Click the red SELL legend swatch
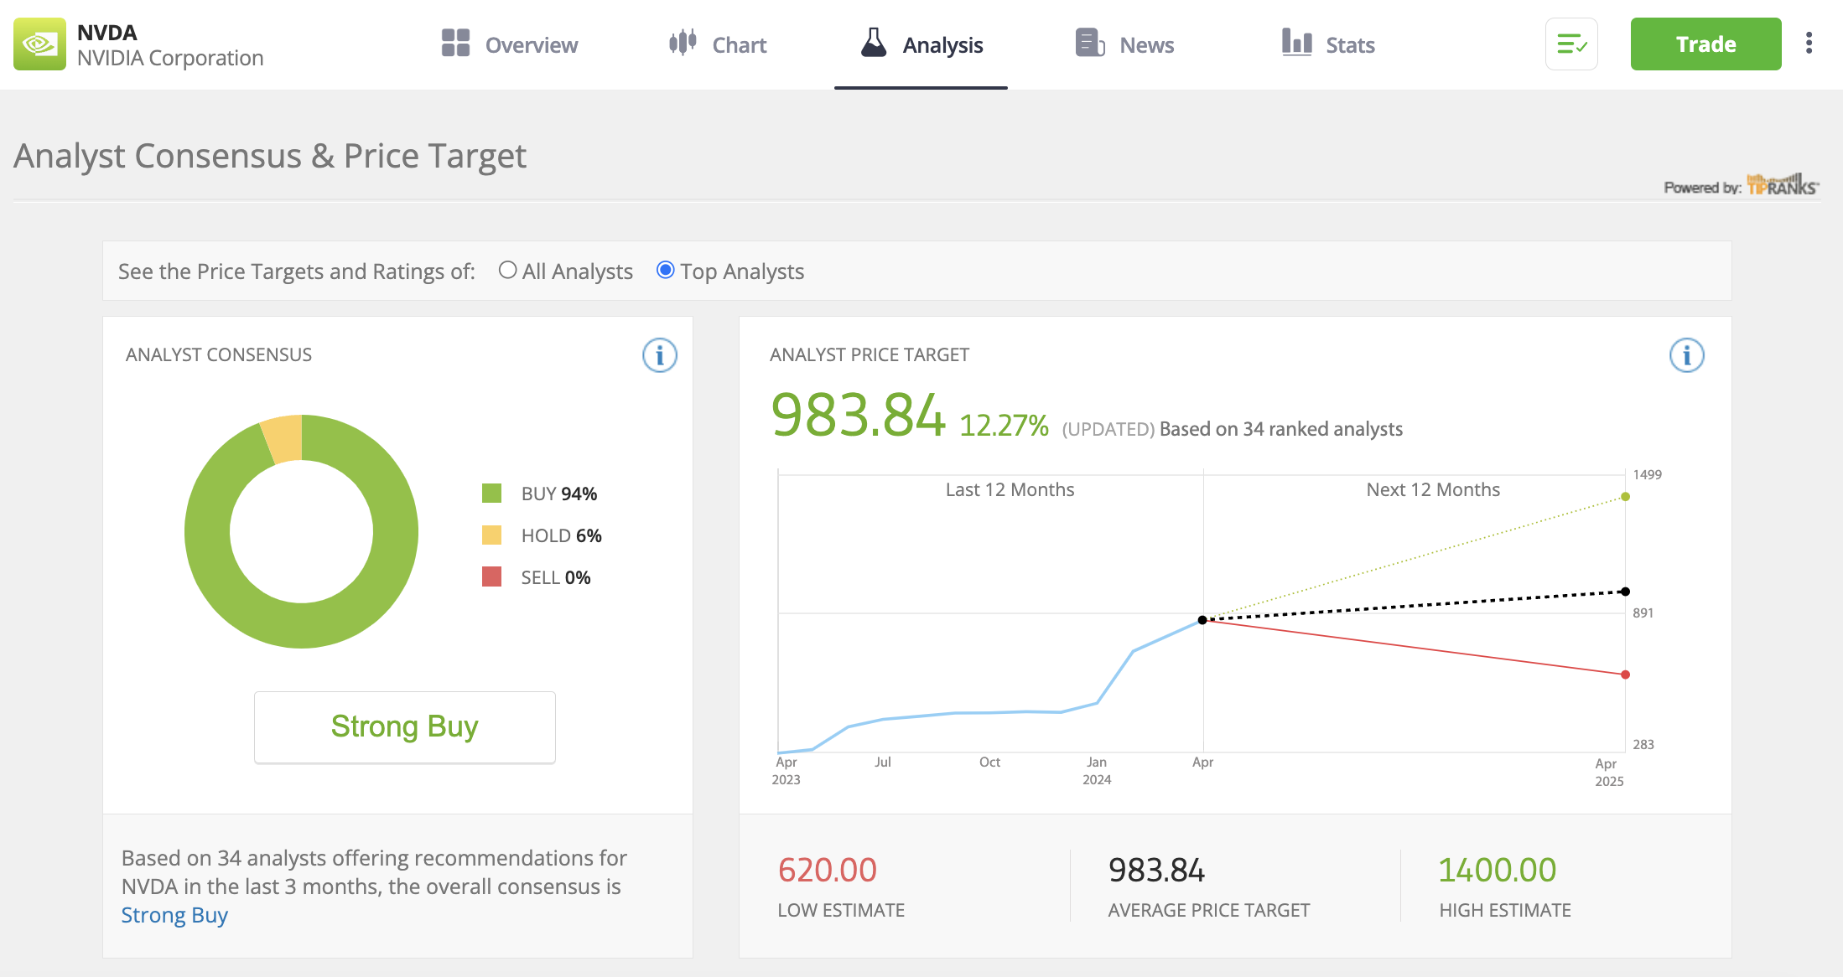Viewport: 1843px width, 977px height. (491, 576)
